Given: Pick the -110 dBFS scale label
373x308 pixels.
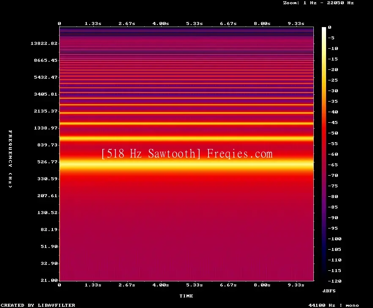Looking at the screenshot, I should [x=335, y=260].
